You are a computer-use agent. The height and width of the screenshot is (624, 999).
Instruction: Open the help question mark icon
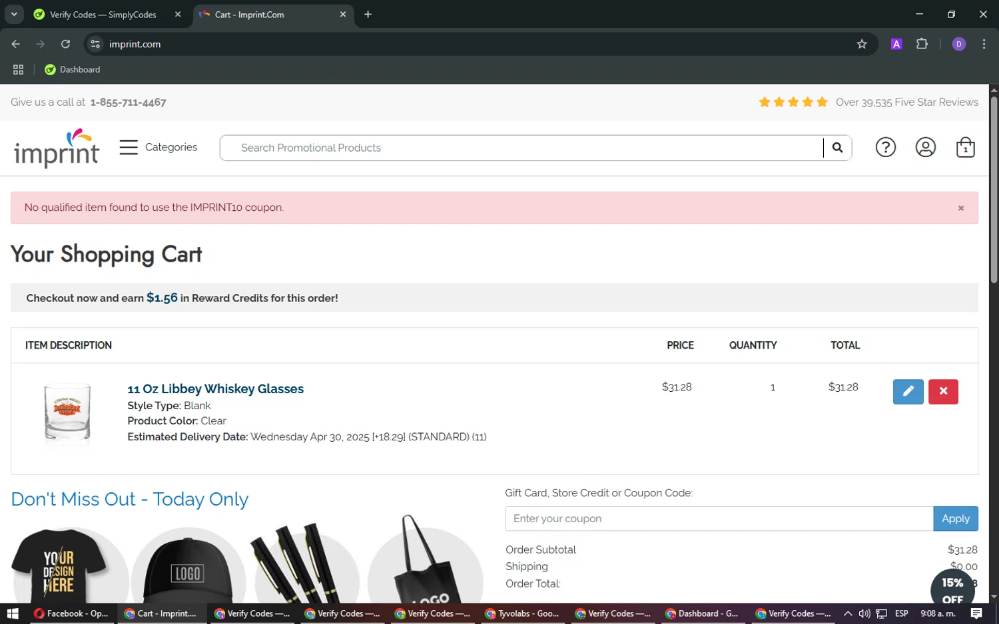(885, 147)
